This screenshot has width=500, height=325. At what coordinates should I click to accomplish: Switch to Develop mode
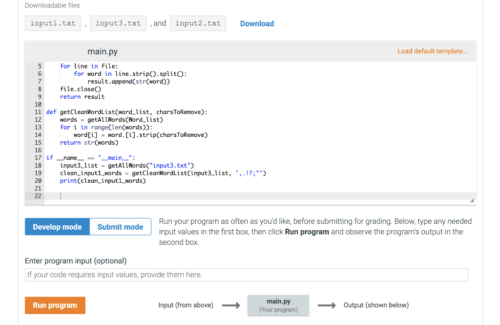pos(57,226)
